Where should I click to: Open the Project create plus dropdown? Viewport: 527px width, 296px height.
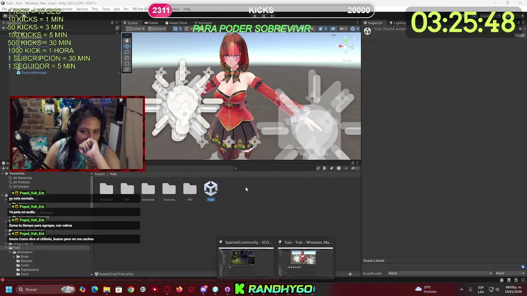[5, 168]
